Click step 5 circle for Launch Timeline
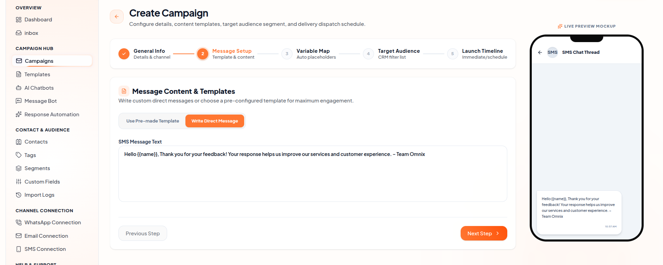 click(x=453, y=54)
